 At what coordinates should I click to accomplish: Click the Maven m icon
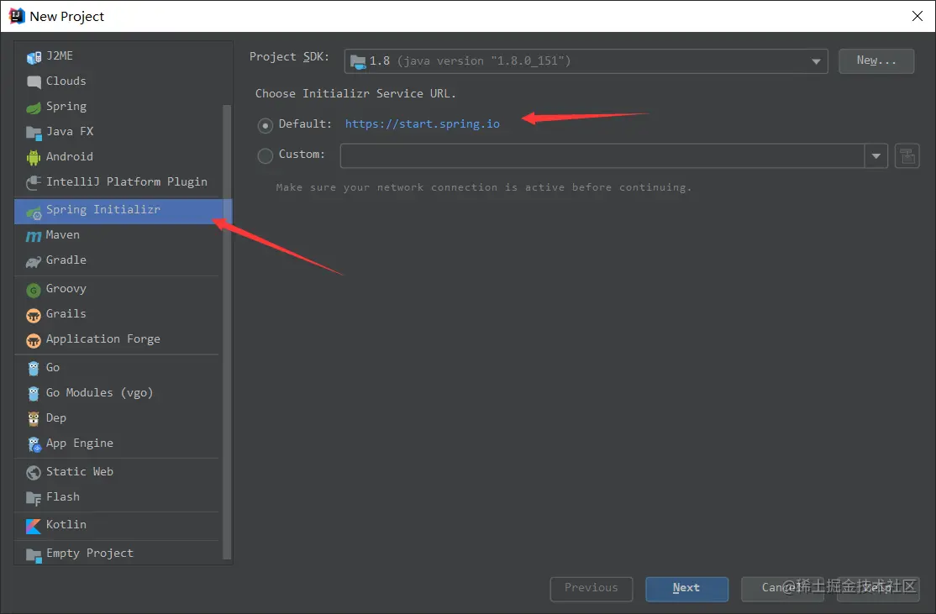click(x=34, y=236)
